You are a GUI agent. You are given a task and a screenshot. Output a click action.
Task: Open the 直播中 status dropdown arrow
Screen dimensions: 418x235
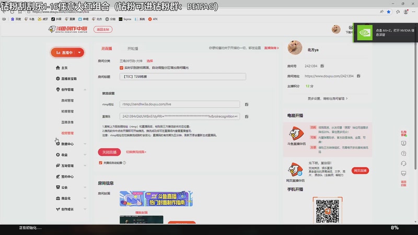79,53
